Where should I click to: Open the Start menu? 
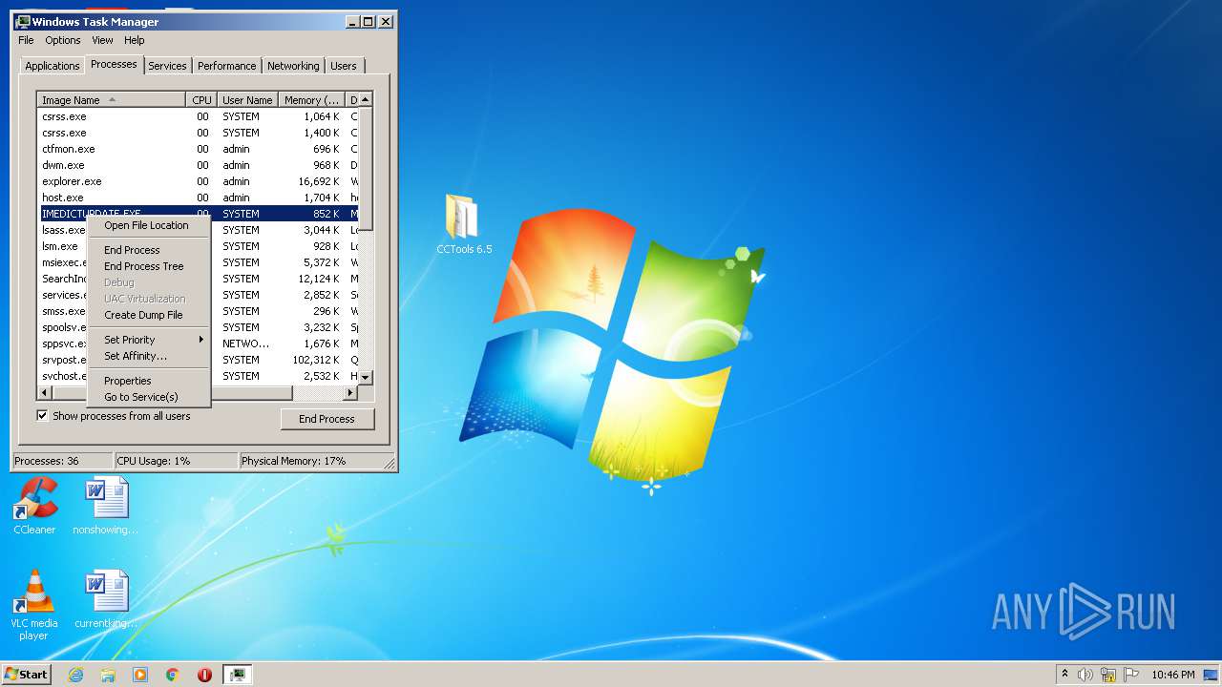[26, 675]
